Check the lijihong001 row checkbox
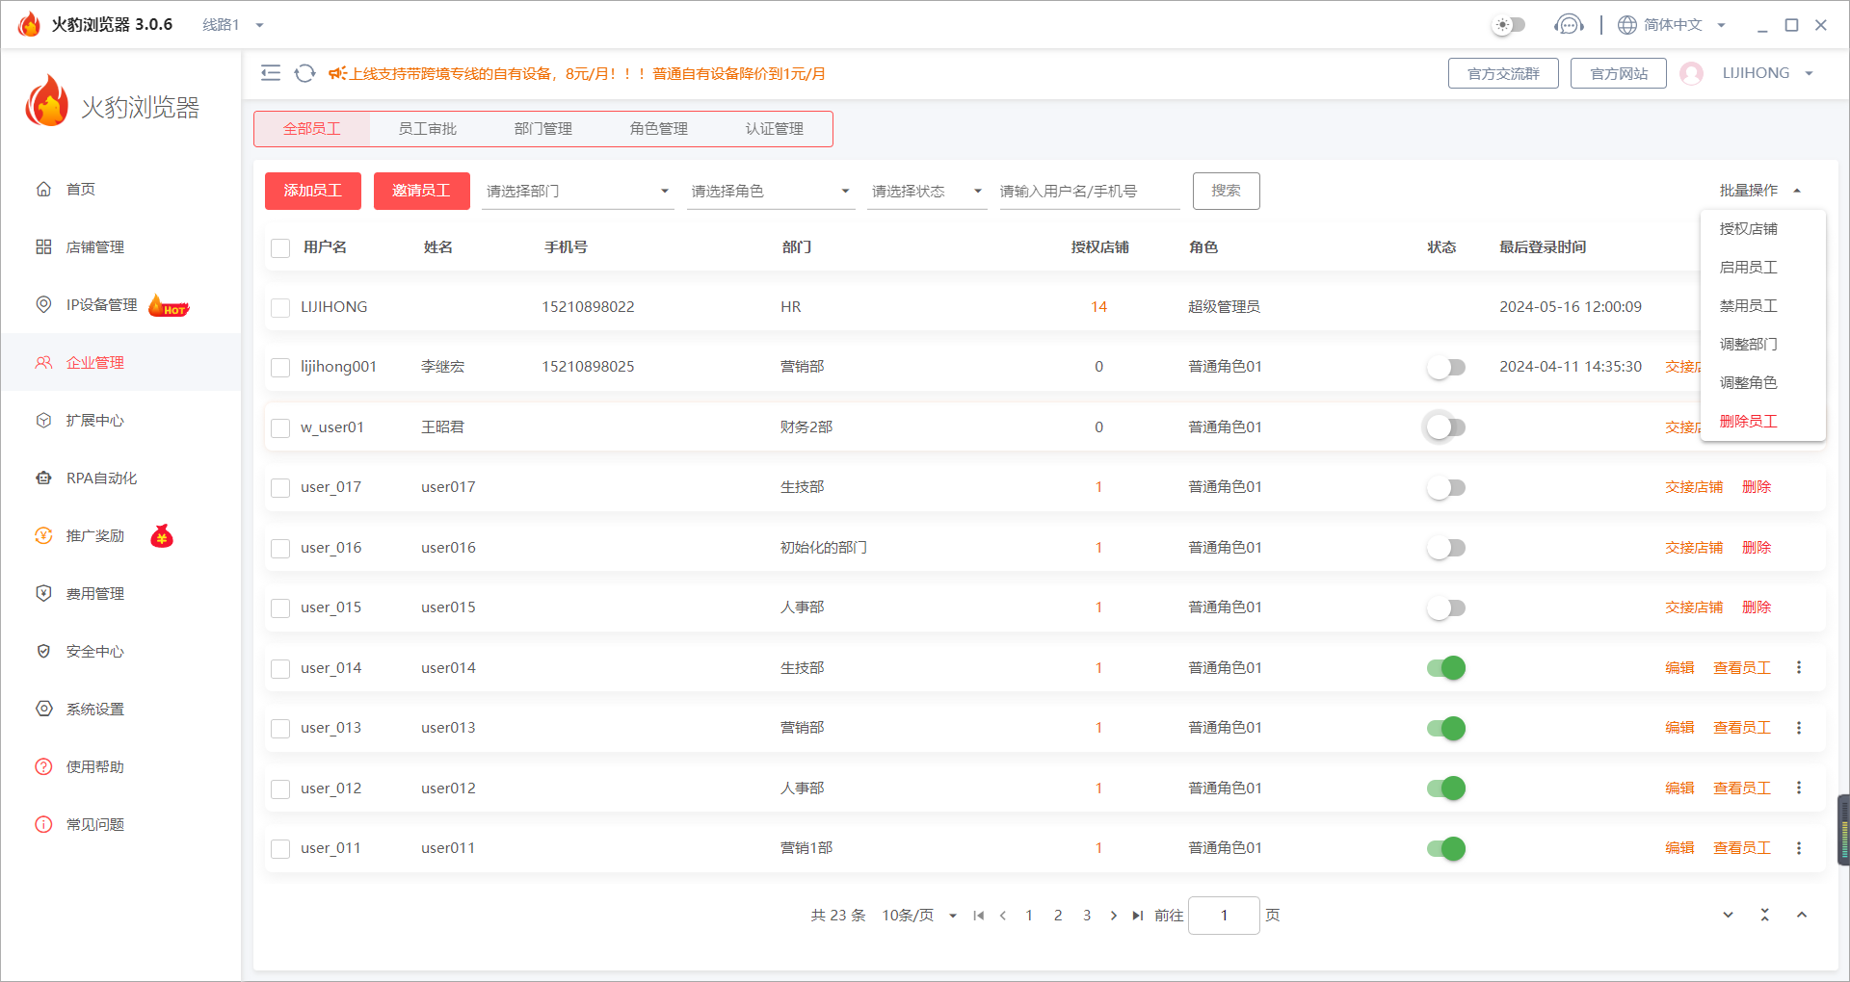This screenshot has height=982, width=1850. point(280,368)
